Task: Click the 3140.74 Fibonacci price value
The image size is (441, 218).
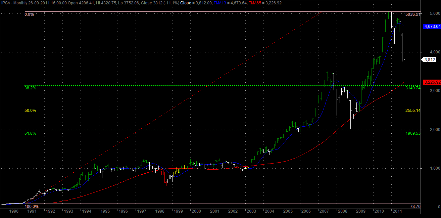Action: pos(413,88)
